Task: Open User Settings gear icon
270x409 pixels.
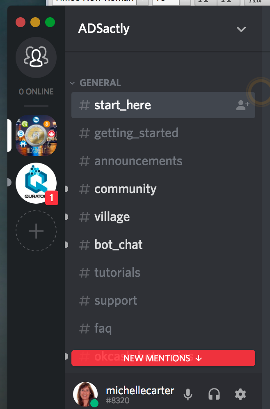Action: click(240, 394)
